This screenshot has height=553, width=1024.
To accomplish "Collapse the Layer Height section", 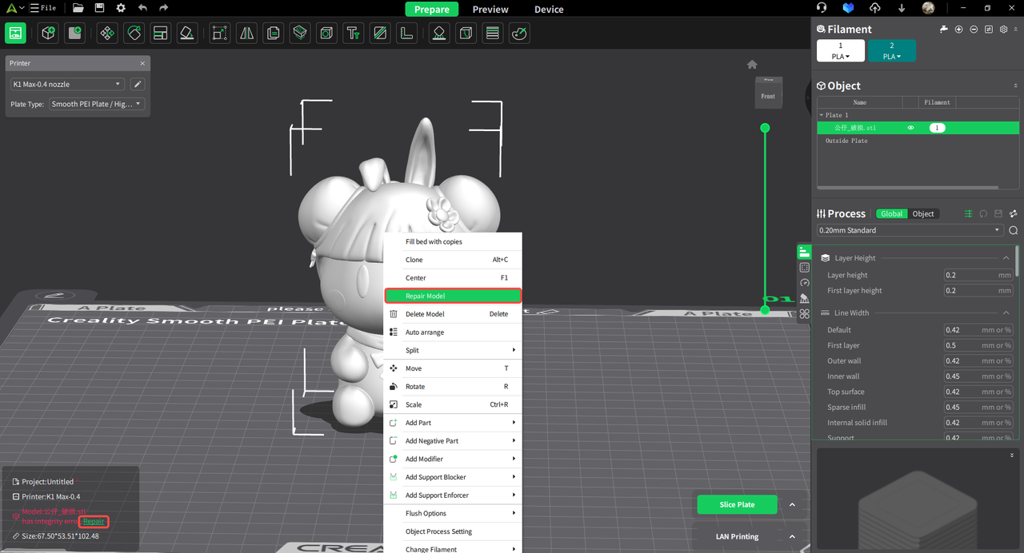I will click(1006, 258).
